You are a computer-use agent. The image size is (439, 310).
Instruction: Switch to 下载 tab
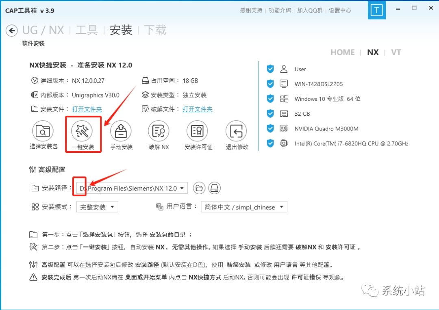point(155,30)
